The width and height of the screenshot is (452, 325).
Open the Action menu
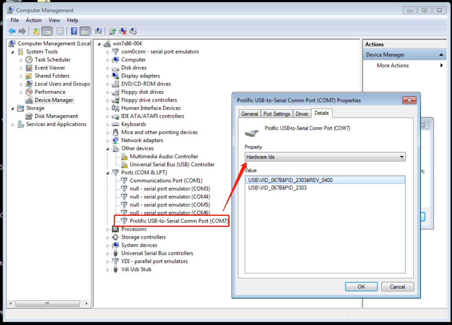tap(33, 20)
